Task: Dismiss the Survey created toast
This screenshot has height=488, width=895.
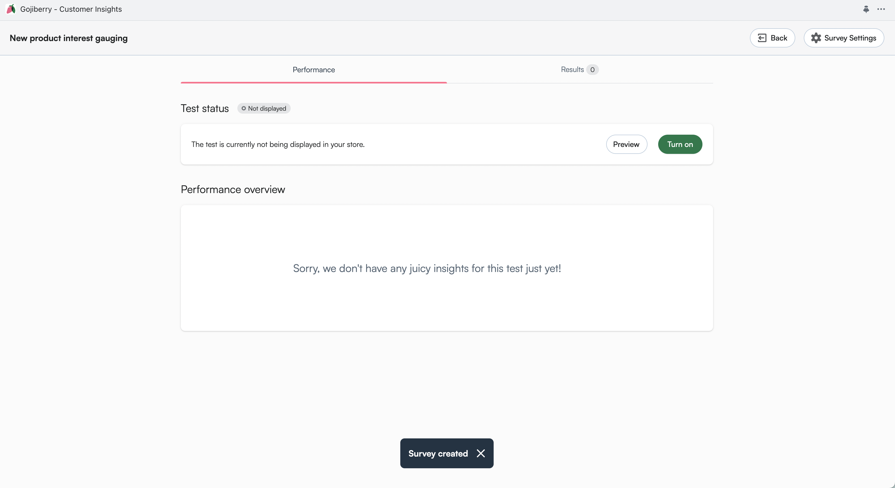Action: [481, 453]
